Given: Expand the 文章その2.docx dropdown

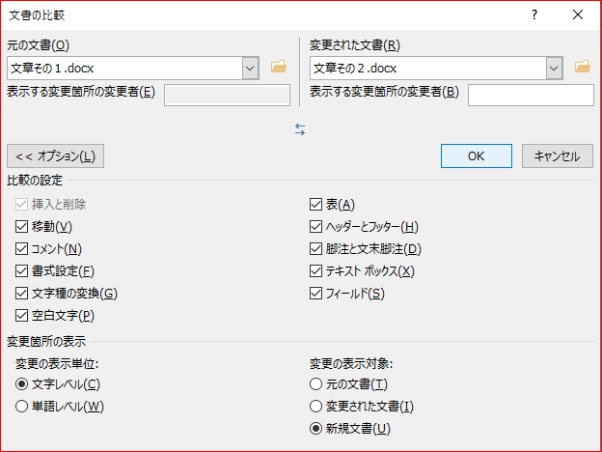Looking at the screenshot, I should 554,69.
